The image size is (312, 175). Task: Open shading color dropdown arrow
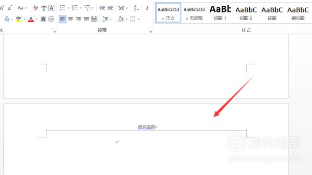[126, 19]
